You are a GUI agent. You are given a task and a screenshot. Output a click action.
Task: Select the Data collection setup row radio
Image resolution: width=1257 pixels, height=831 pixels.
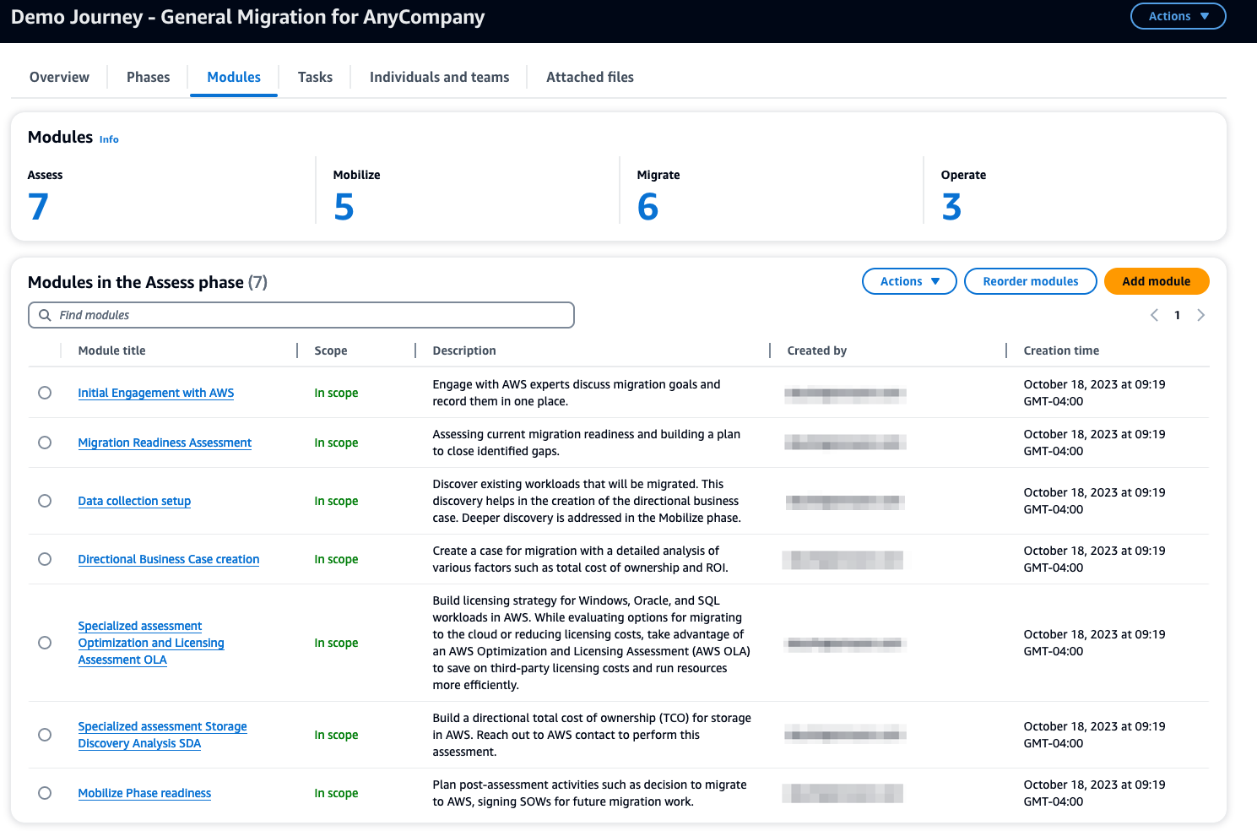click(45, 500)
